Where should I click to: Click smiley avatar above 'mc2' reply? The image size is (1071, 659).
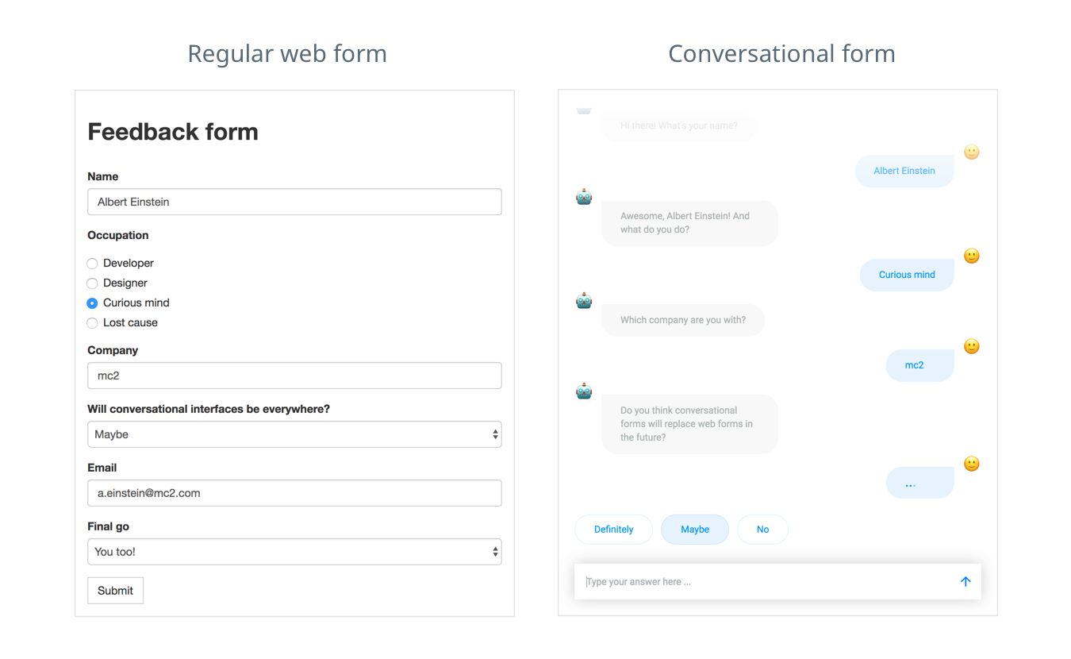972,346
